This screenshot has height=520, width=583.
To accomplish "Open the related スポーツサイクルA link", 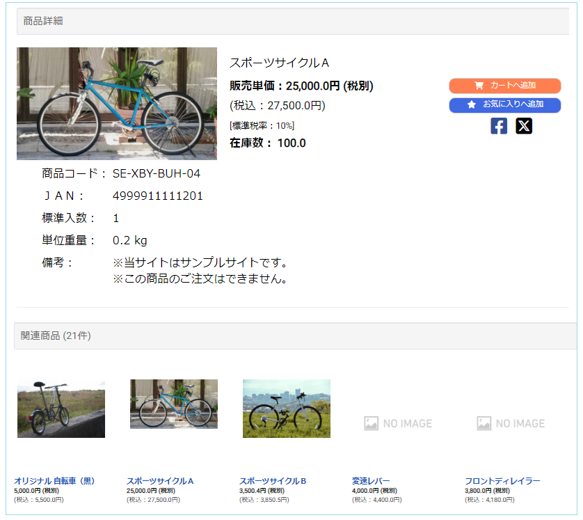I will tap(160, 481).
